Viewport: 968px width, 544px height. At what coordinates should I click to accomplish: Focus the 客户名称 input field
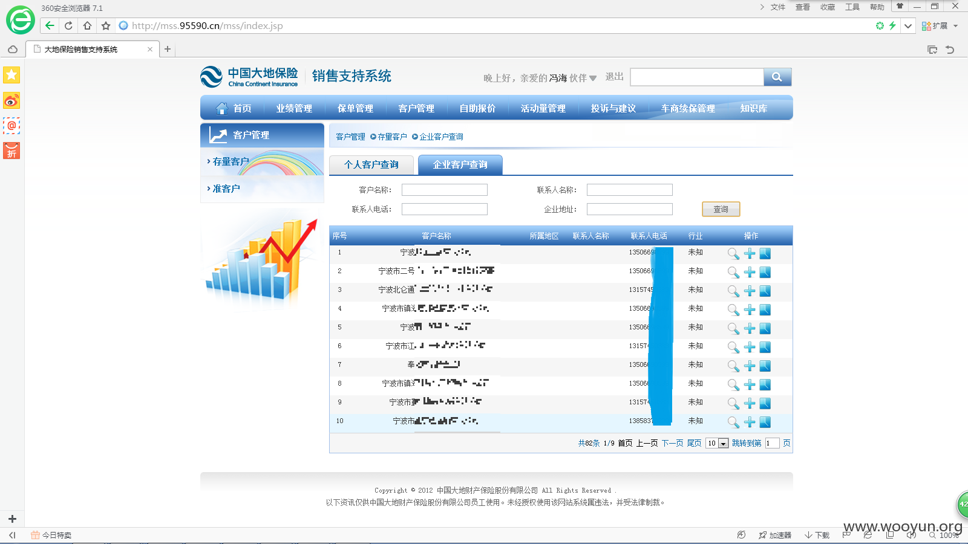[445, 190]
